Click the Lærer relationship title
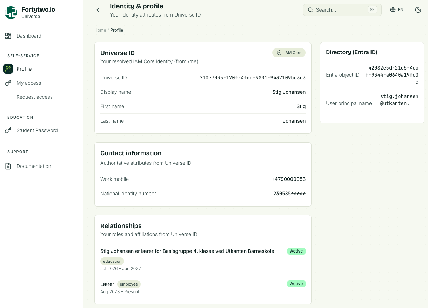Viewport: 428px width, 308px height. [107, 284]
